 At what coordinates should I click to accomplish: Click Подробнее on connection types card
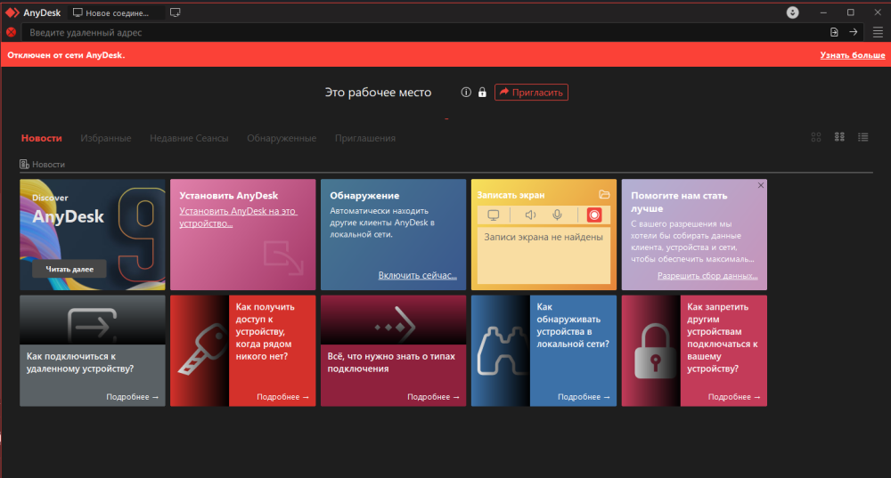point(434,397)
